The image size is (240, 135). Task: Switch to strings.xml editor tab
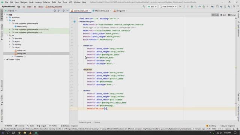tap(121, 11)
